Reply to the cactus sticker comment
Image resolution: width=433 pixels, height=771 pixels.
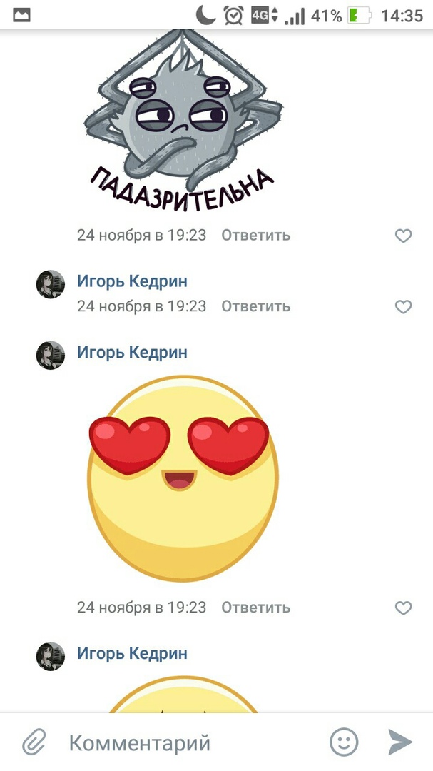pos(255,236)
